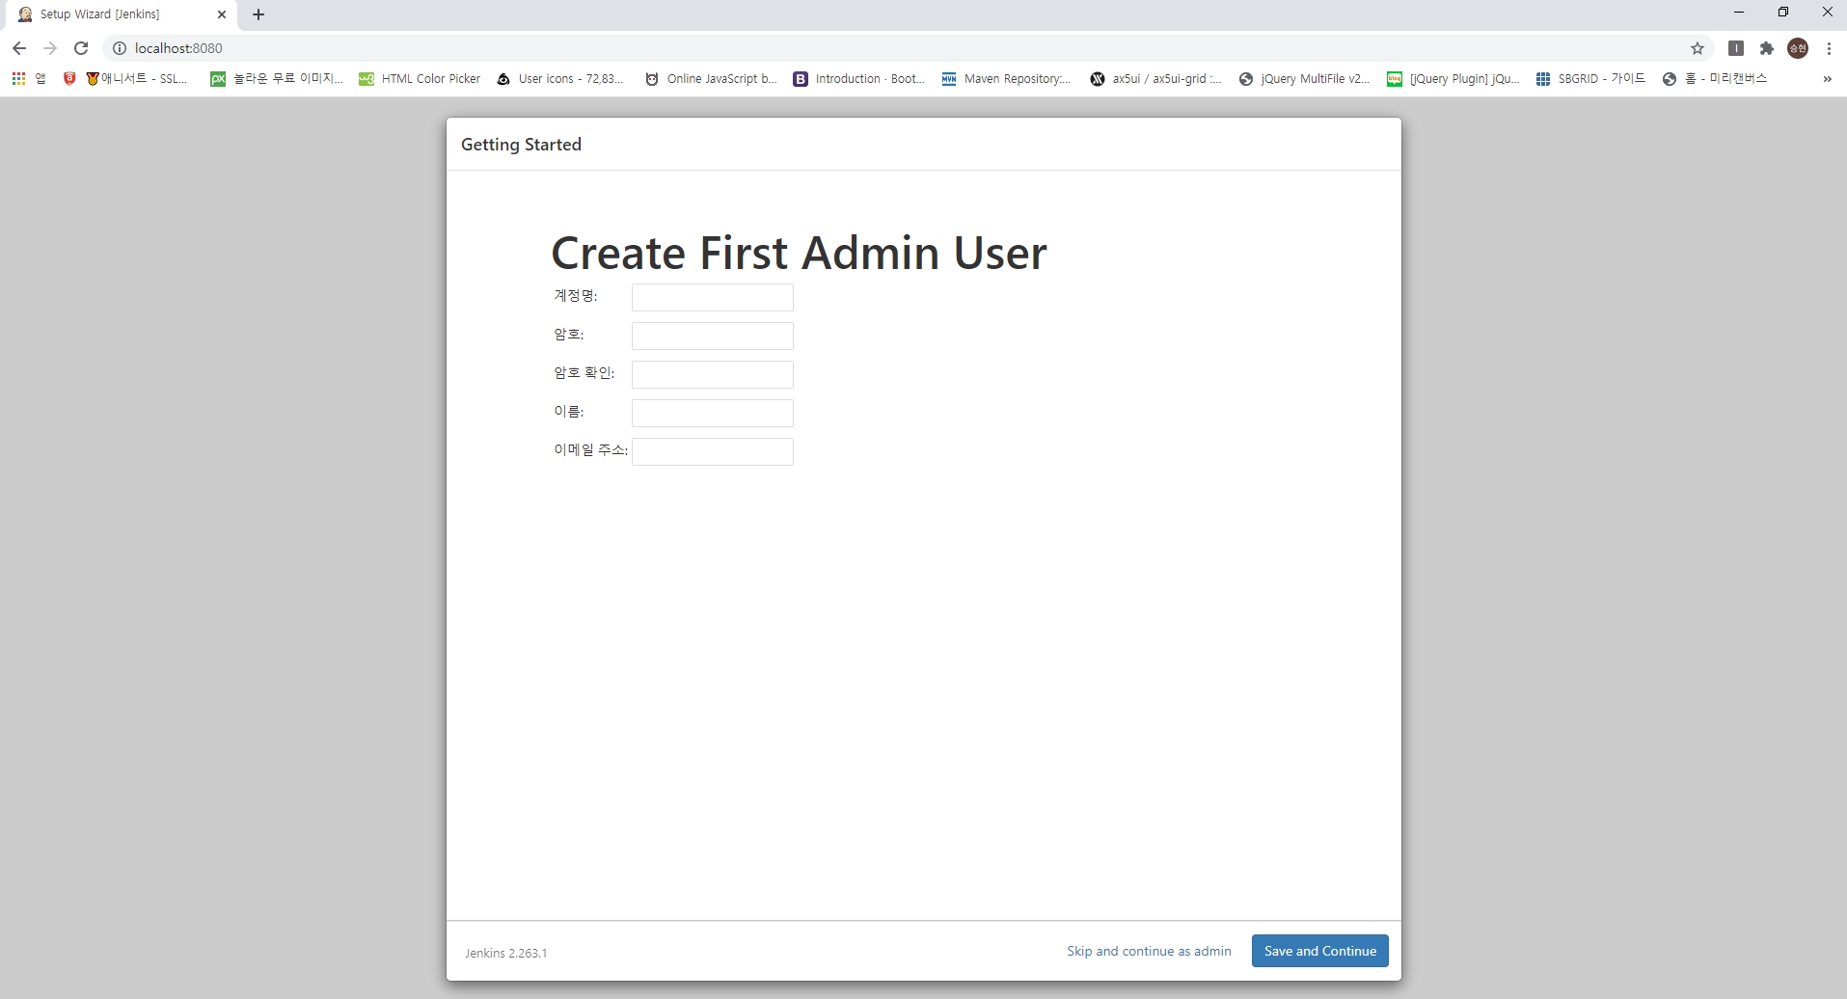Viewport: 1847px width, 999px height.
Task: Open the 놀라운 무료 이미지 bookmark
Action: (x=277, y=79)
